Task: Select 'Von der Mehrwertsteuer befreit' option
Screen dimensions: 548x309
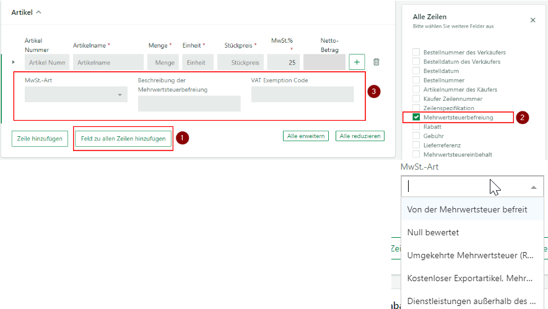Action: (x=467, y=209)
